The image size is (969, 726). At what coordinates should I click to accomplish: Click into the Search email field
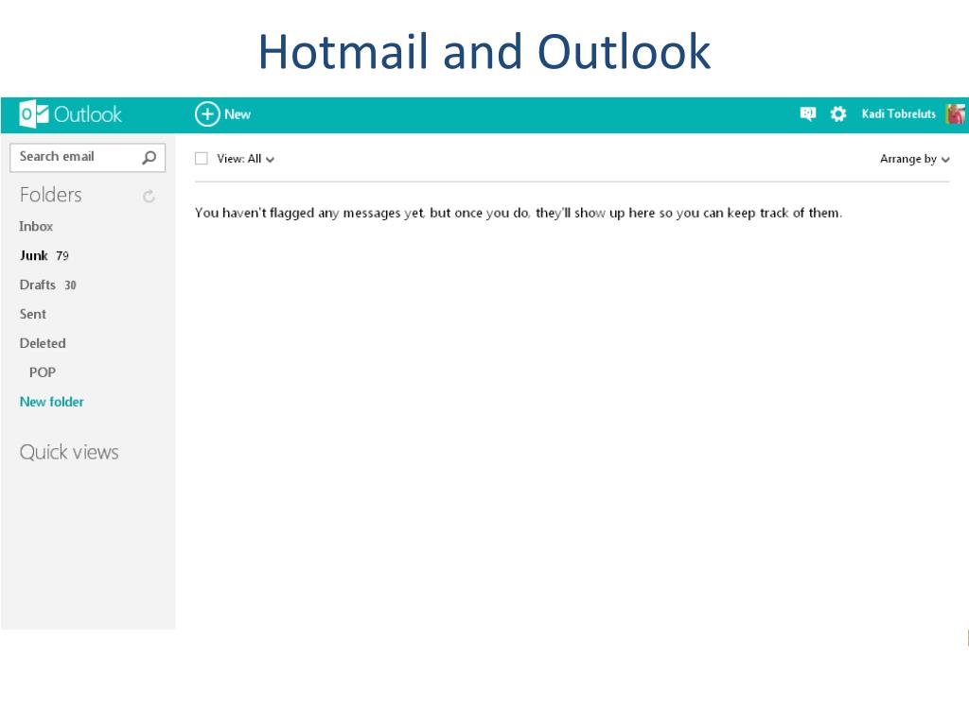[88, 158]
